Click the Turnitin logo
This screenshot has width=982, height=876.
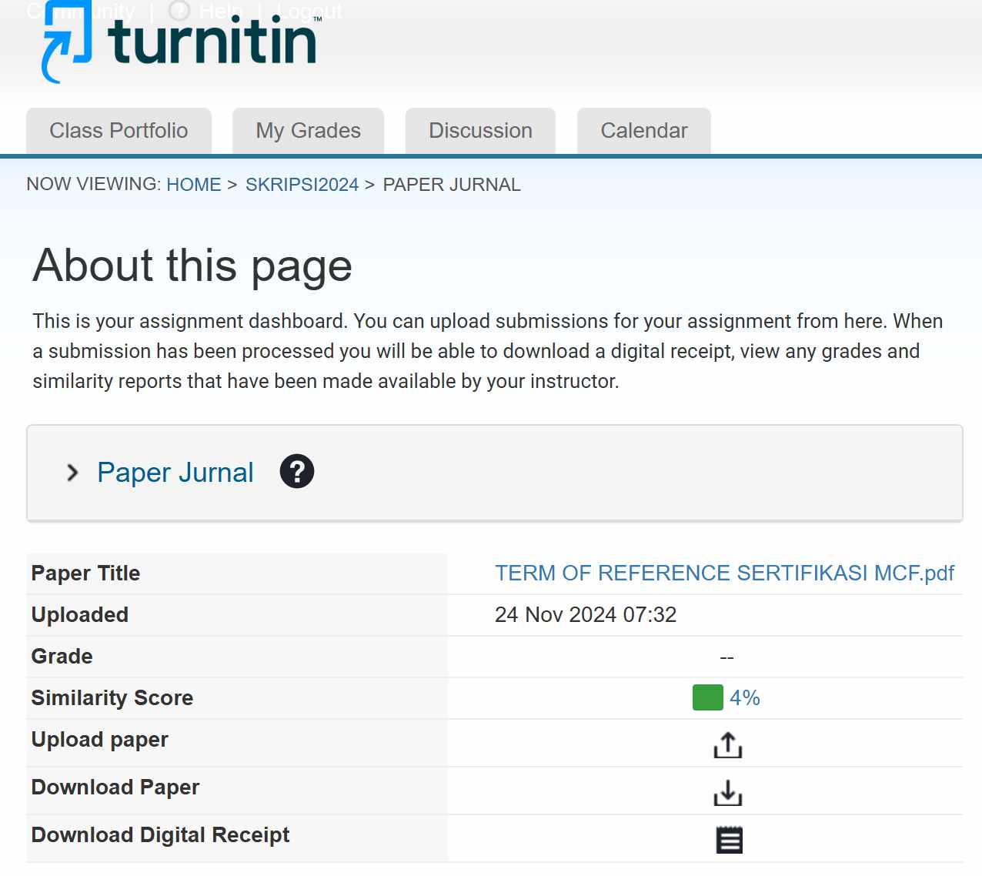point(179,42)
